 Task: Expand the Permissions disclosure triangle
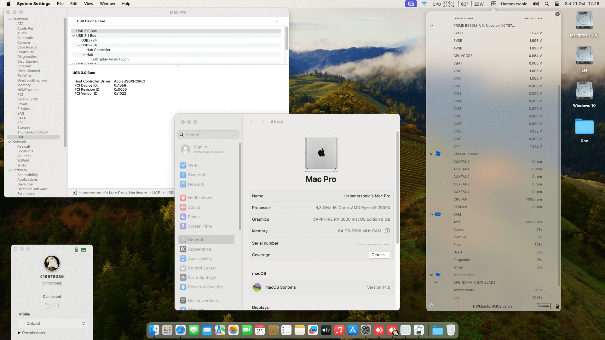click(19, 333)
